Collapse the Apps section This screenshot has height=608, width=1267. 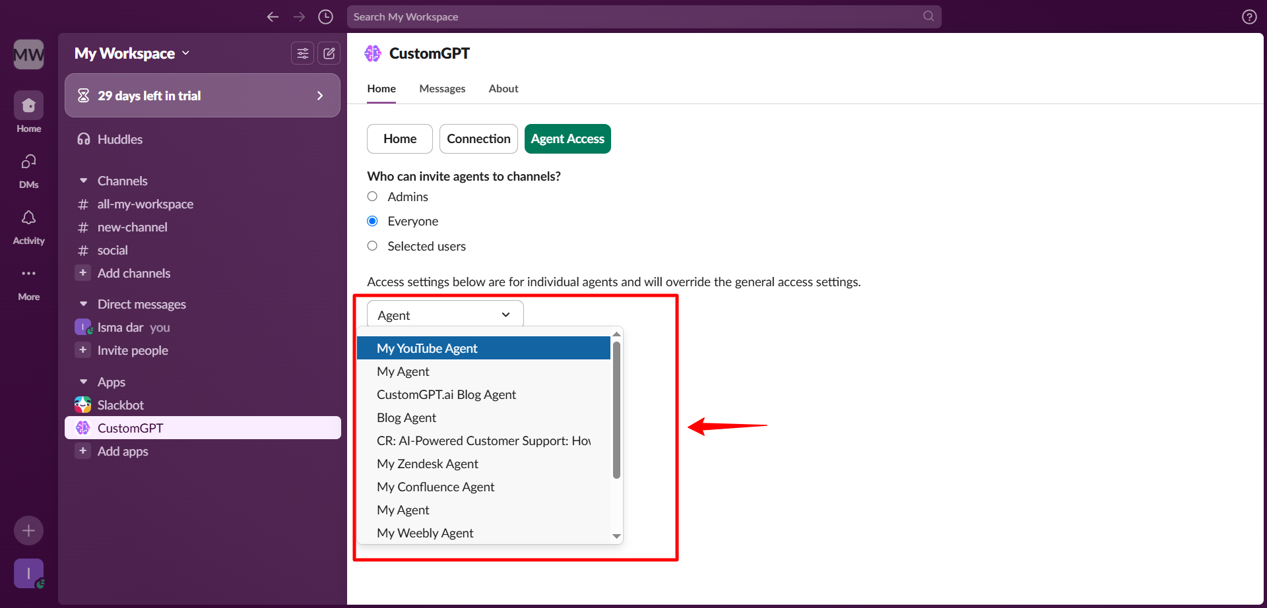pyautogui.click(x=83, y=382)
